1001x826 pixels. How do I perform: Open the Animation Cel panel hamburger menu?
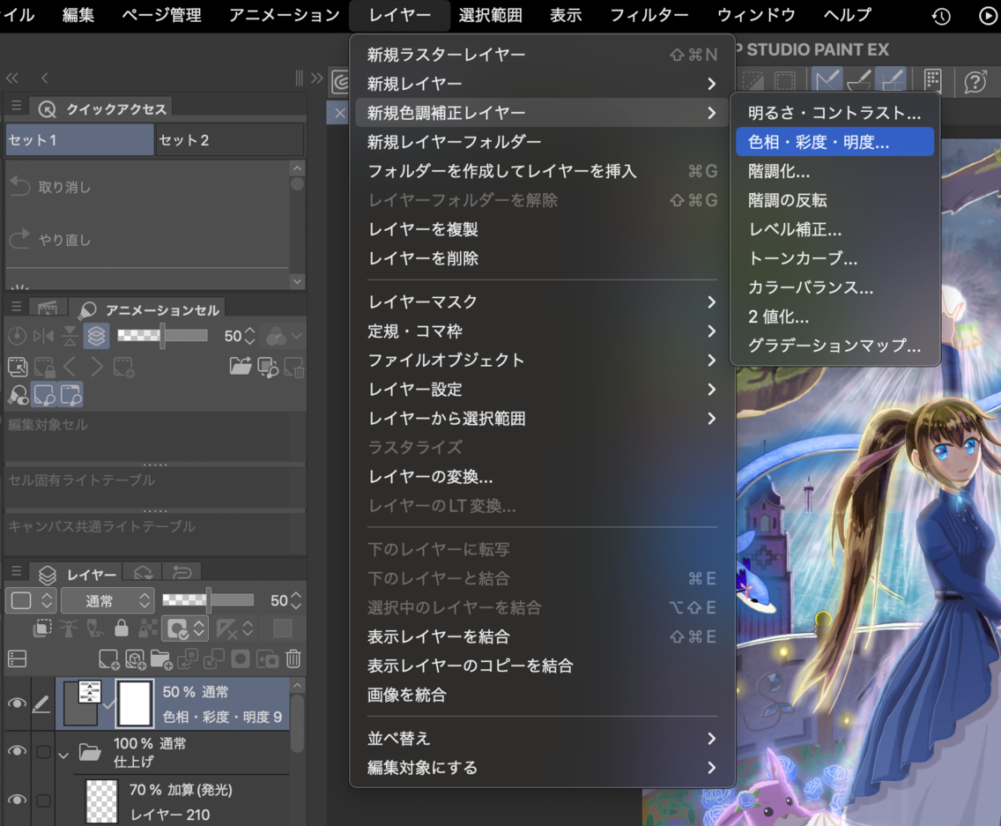click(17, 307)
